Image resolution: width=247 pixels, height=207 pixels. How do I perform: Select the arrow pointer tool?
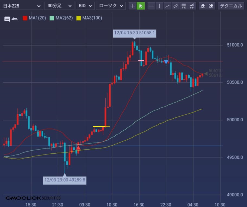[141, 6]
